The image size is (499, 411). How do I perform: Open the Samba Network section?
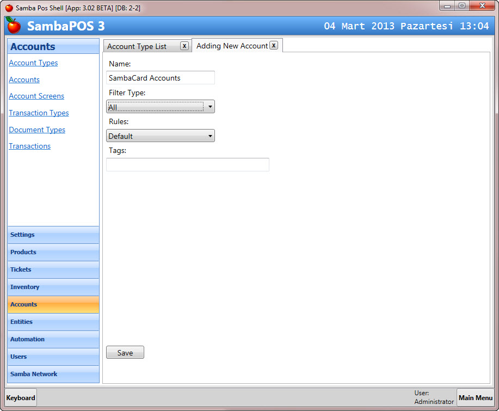click(53, 375)
